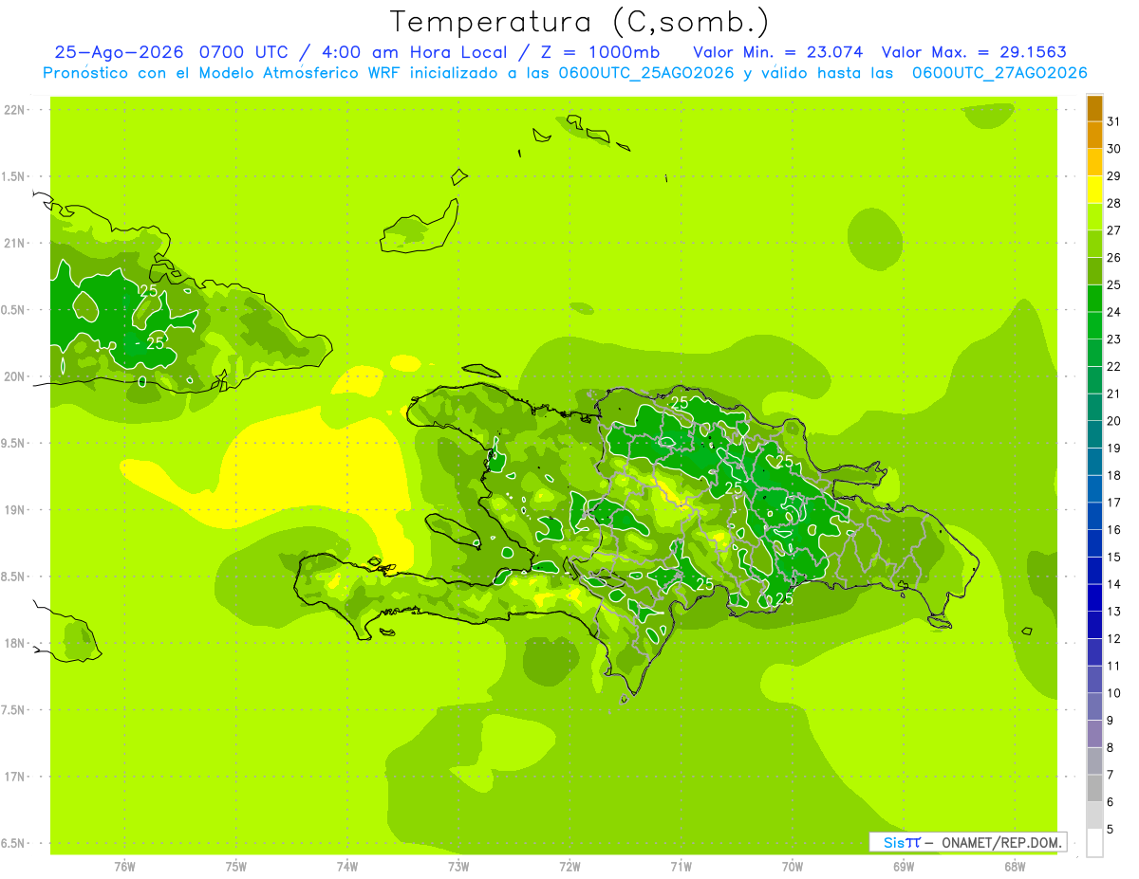Click the orange color bar segment between 30 and 31
1139x879 pixels.
pyautogui.click(x=1094, y=136)
